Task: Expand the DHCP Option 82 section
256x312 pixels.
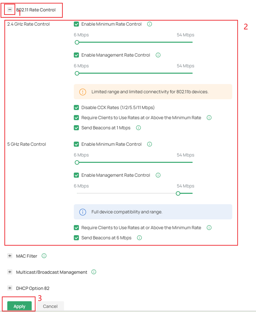Action: point(10,288)
